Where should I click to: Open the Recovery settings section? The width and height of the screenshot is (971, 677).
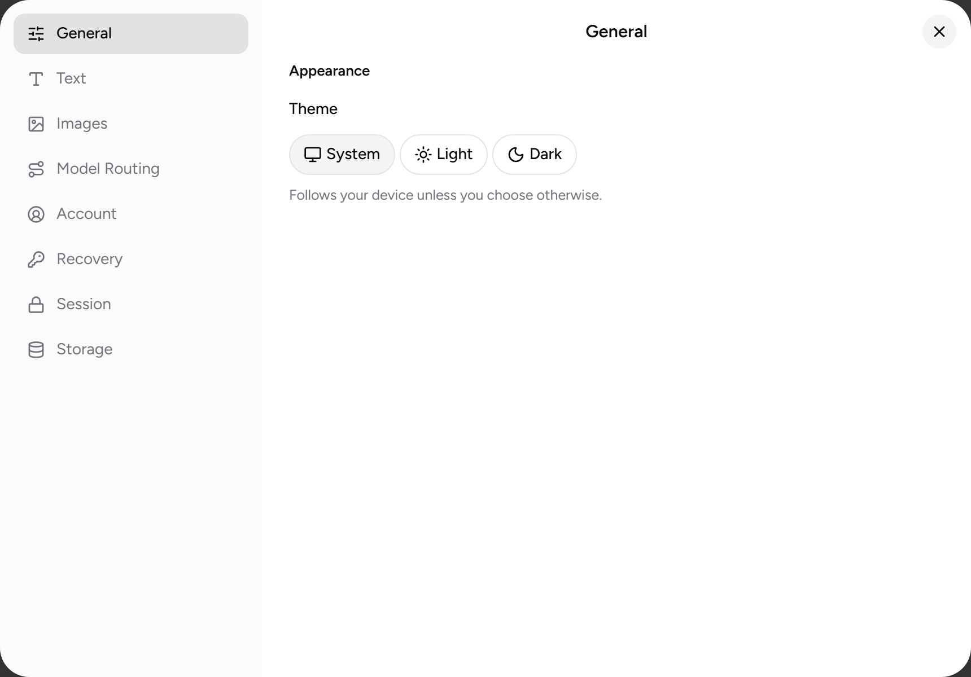coord(131,260)
